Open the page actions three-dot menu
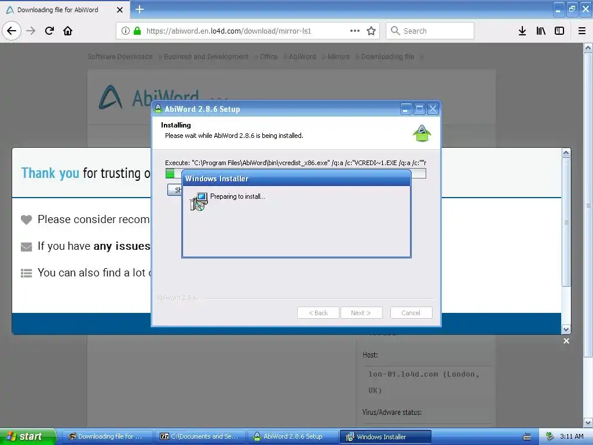Screen dimensions: 593x445 (x=355, y=31)
